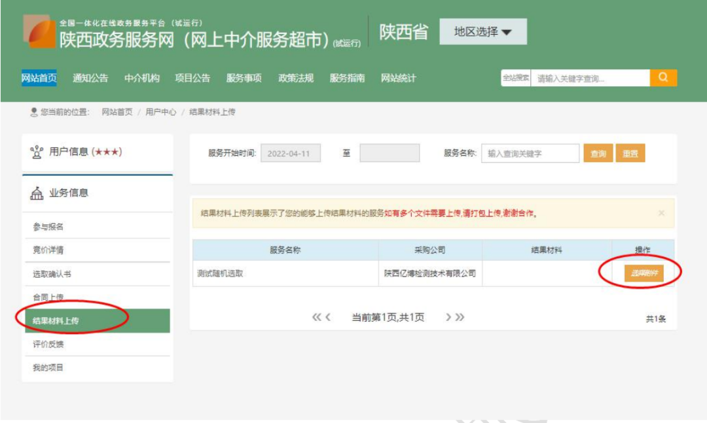Jump to the last page arrow »
Screen dimensions: 707x423
tap(460, 317)
